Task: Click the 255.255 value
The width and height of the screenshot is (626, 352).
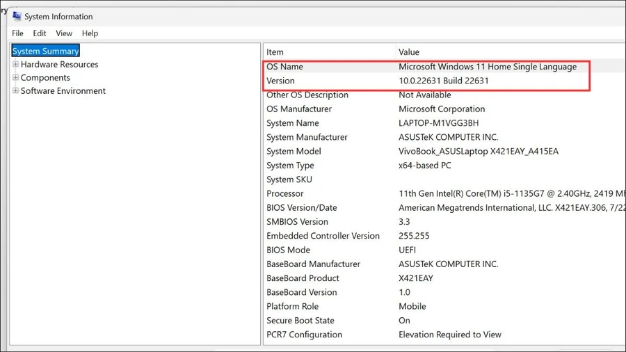Action: point(414,236)
